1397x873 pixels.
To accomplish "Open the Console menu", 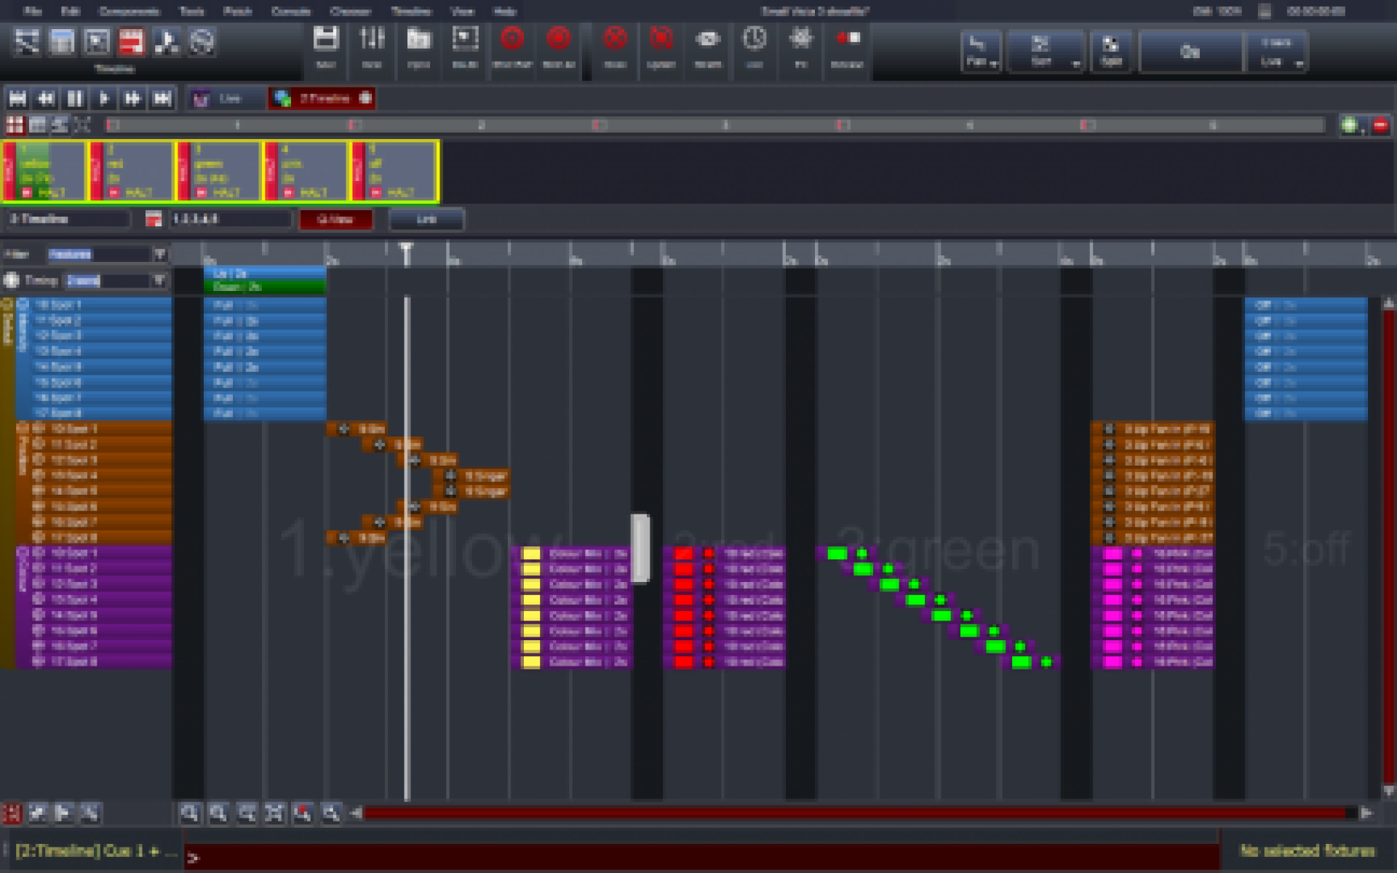I will 290,11.
